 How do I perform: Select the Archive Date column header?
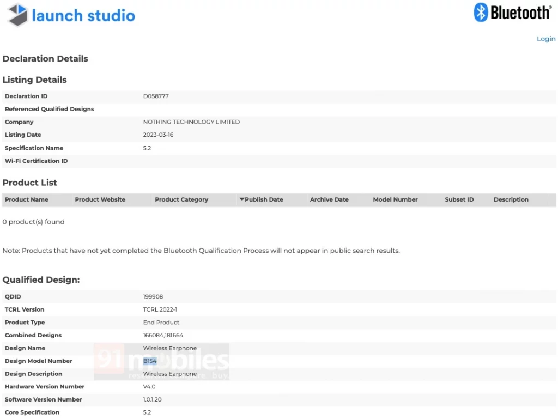coord(329,199)
